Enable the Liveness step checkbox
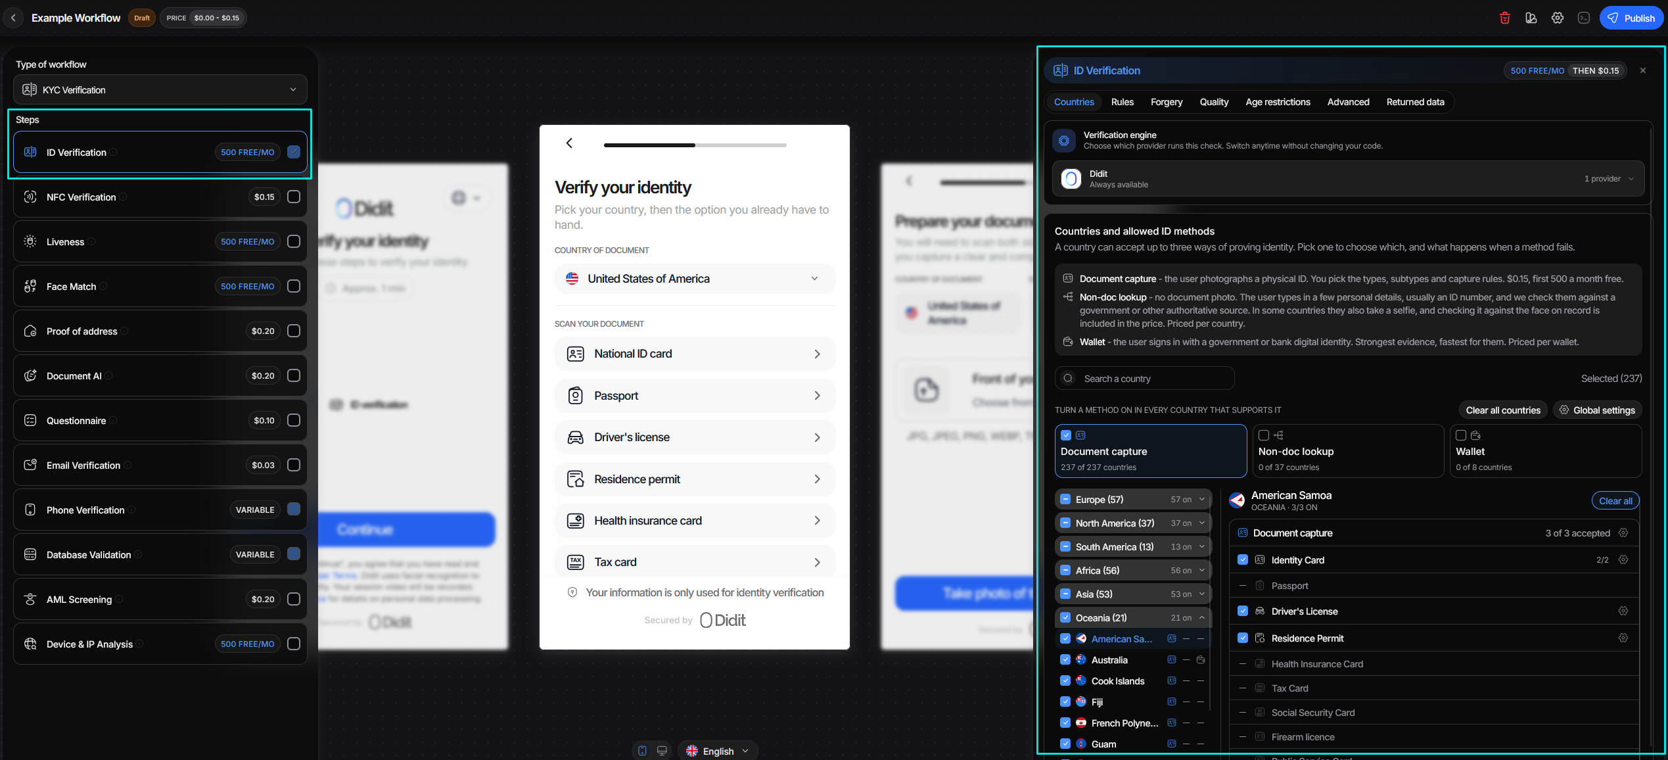 [x=294, y=241]
